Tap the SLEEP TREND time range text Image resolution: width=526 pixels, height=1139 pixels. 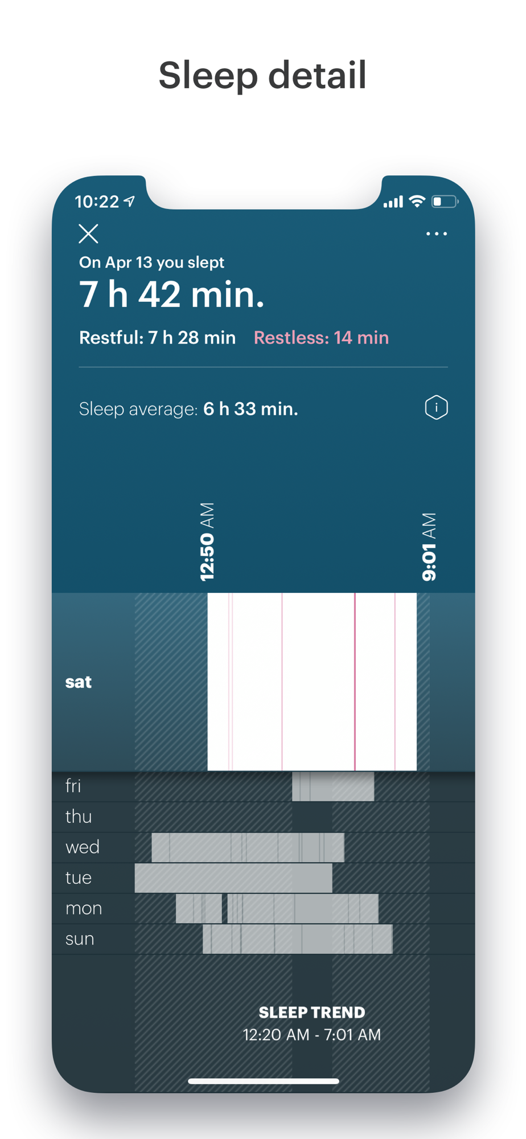(312, 1035)
